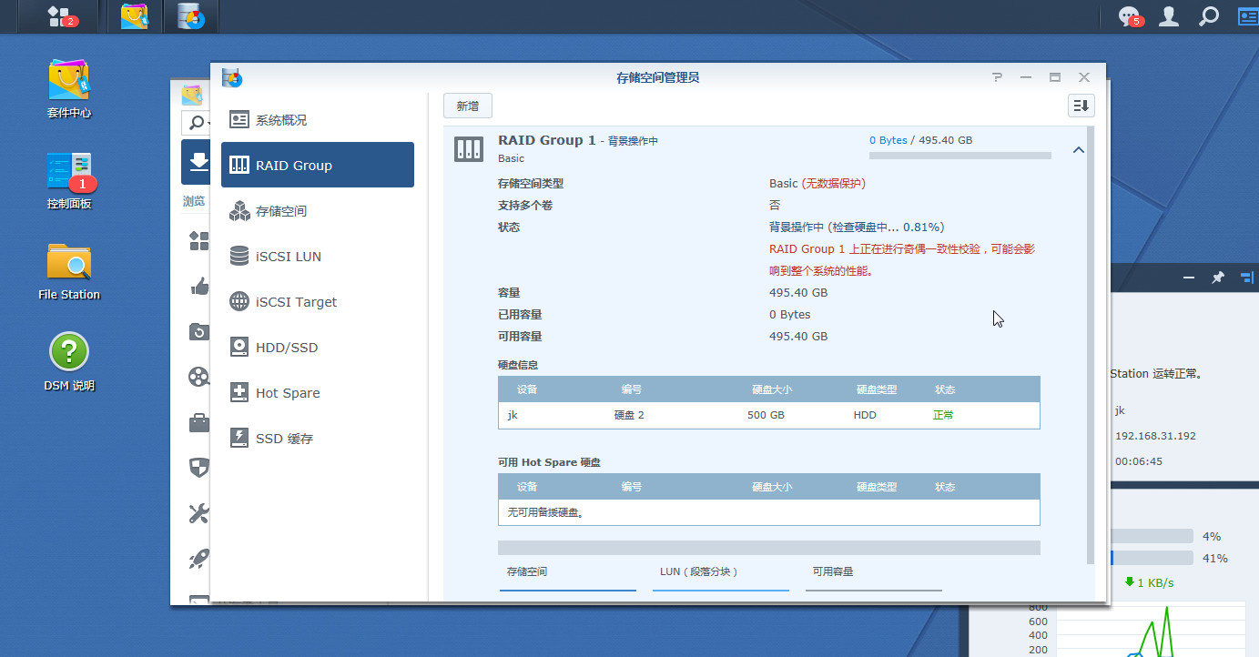This screenshot has width=1259, height=657.
Task: Open the DSM main menu icon
Action: pos(63,16)
